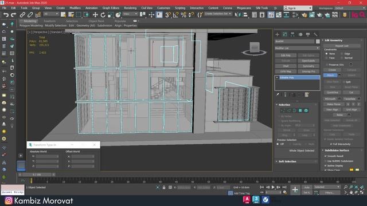
Task: Open the Modifiers menu
Action: pos(75,8)
